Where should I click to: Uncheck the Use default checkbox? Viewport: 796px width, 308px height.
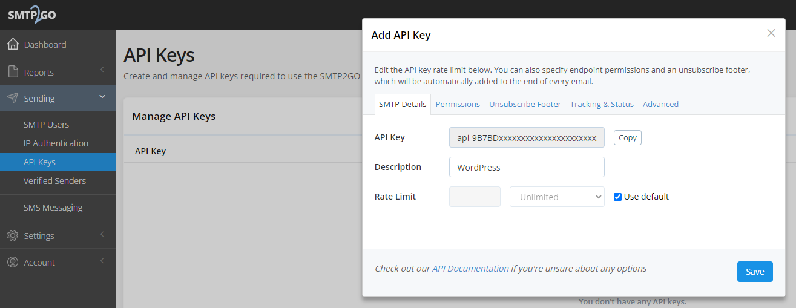coord(617,197)
